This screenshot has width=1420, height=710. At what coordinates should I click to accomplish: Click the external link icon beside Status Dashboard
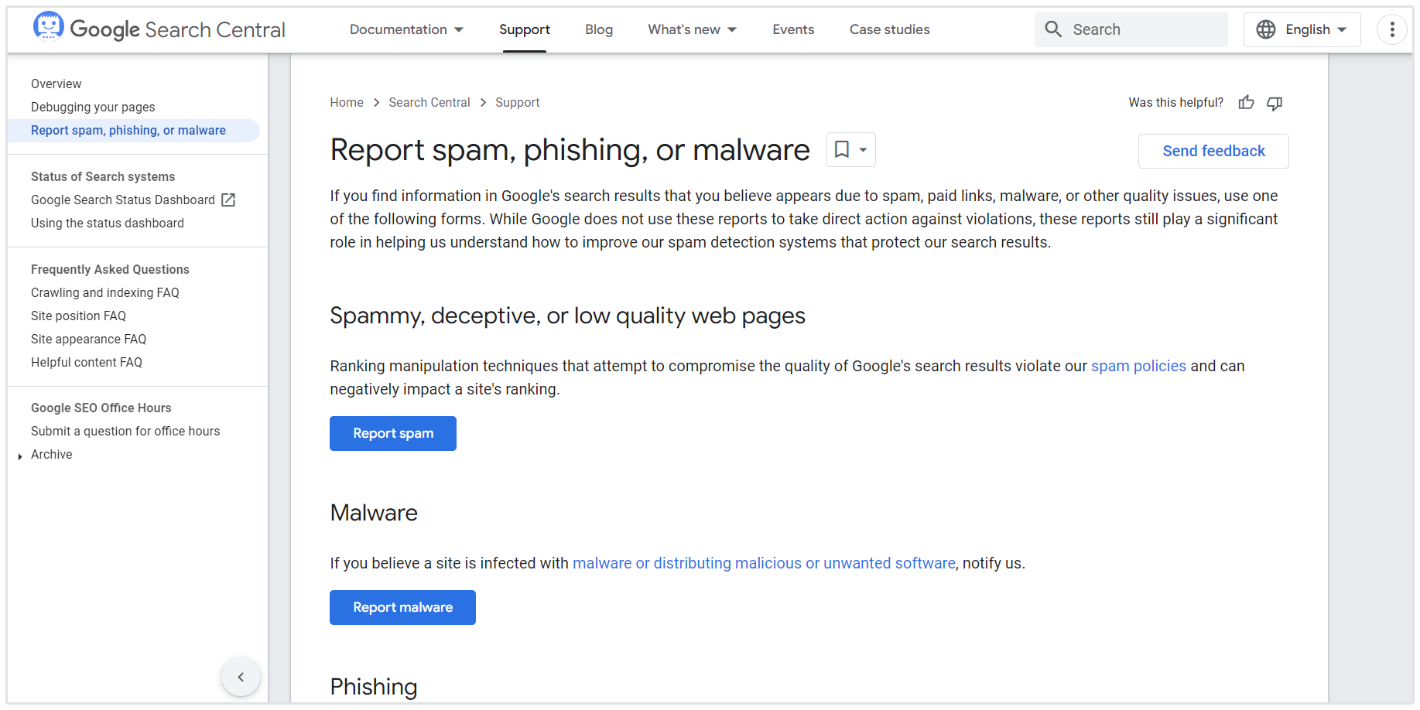[x=228, y=200]
